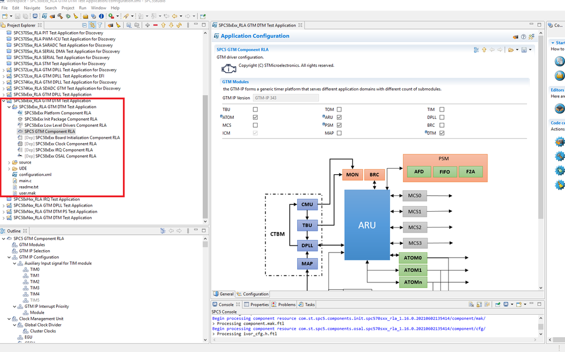Select SPC58xExx Platform Component RLA

58,113
